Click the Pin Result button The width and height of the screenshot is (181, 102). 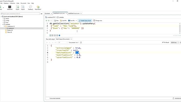(x=165, y=42)
